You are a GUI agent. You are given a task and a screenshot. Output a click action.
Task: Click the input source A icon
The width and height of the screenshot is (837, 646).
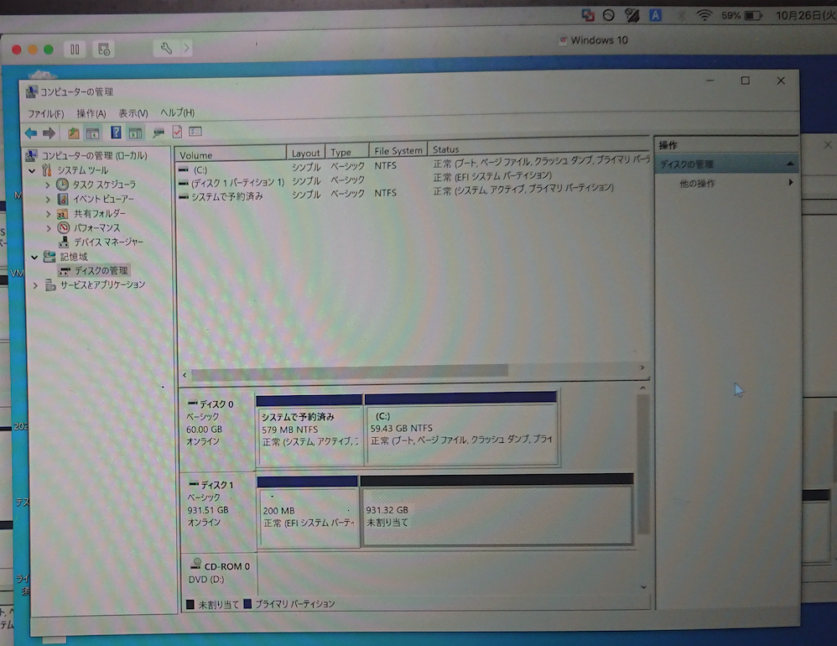tap(655, 15)
